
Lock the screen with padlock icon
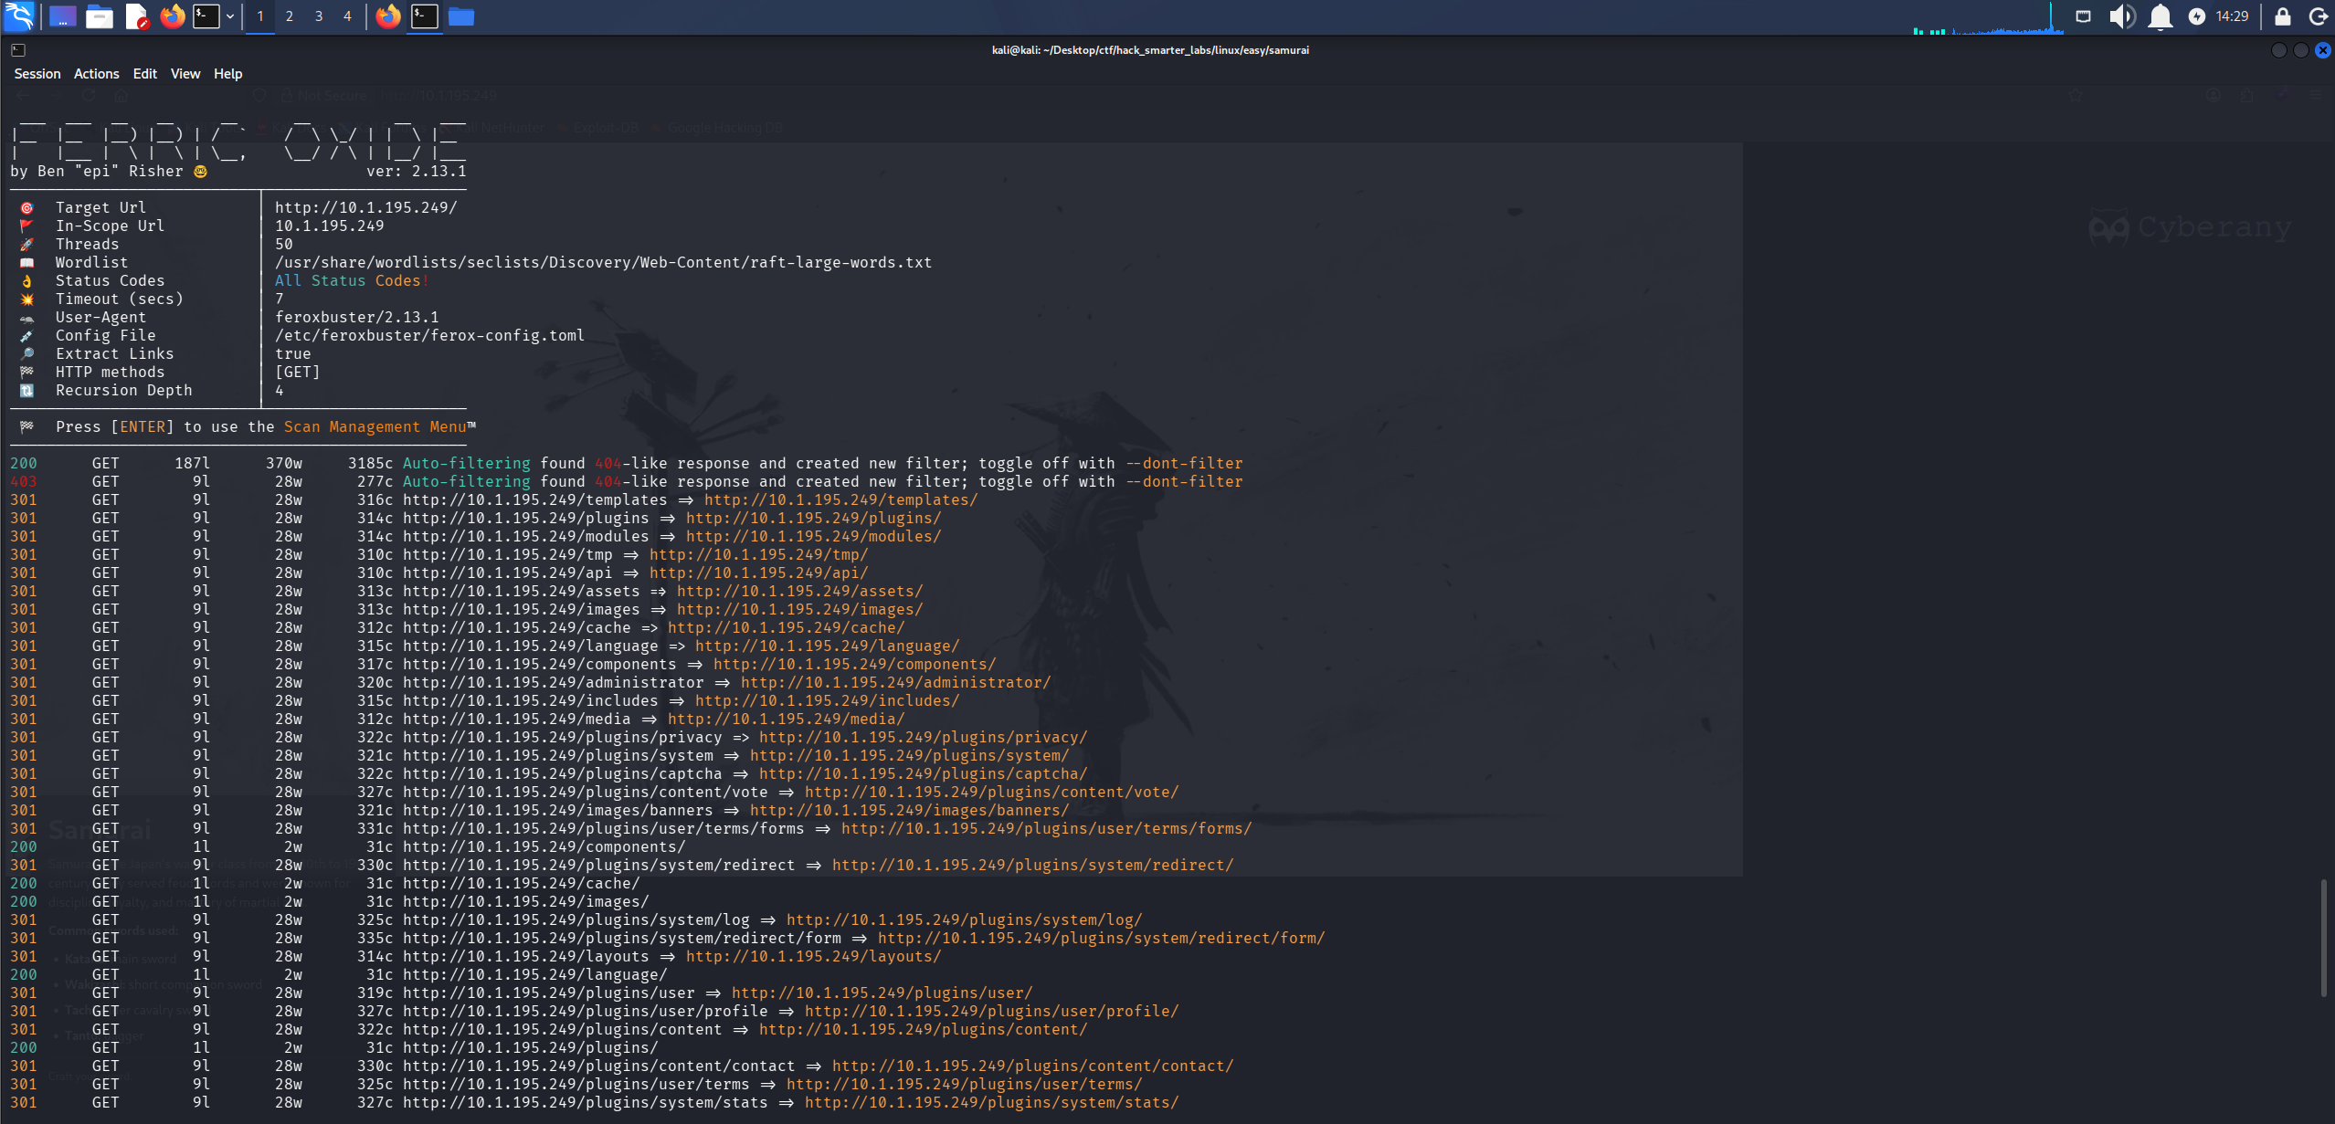(2282, 16)
